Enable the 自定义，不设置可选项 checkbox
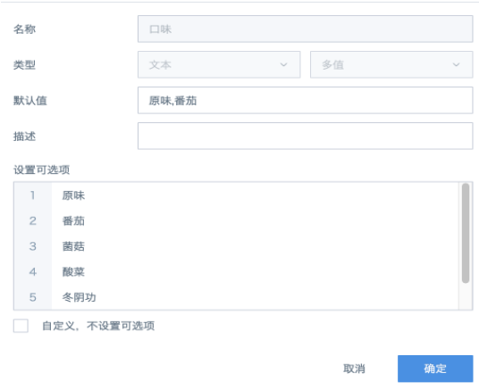Screen dimensions: 479x390 click(x=21, y=326)
